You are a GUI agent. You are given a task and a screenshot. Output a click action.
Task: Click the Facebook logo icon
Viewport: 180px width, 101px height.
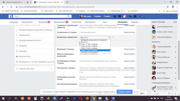[10, 16]
